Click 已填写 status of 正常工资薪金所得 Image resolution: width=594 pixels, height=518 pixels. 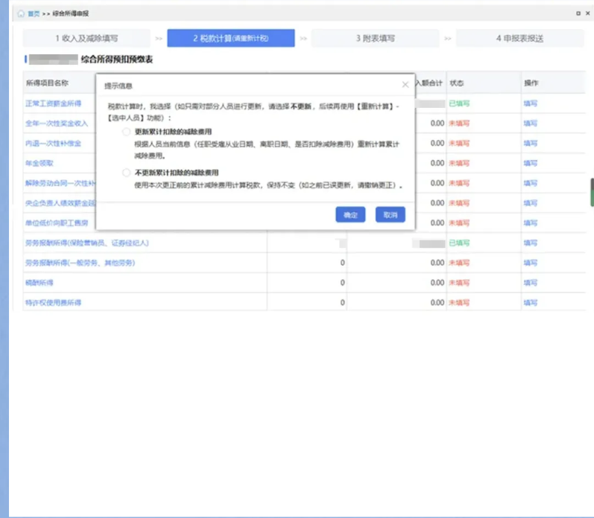(459, 103)
